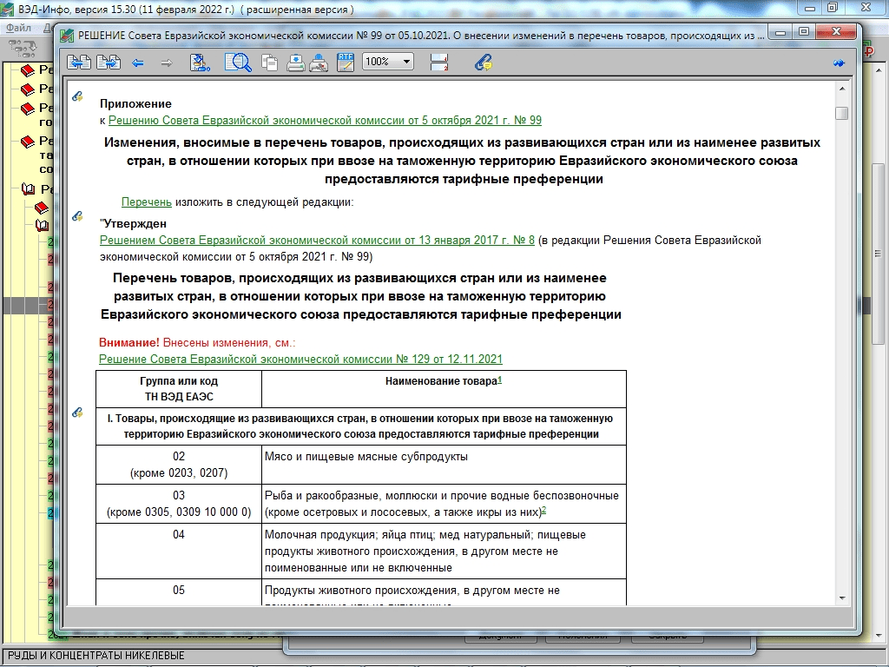
Task: Click the section I heading row in the table
Action: click(361, 426)
